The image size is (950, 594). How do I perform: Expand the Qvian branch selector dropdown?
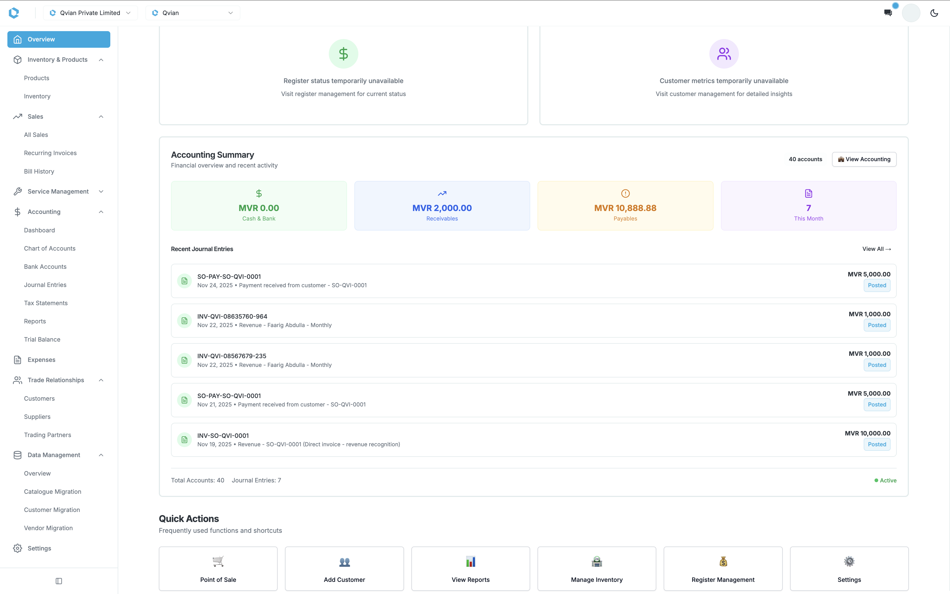click(192, 13)
